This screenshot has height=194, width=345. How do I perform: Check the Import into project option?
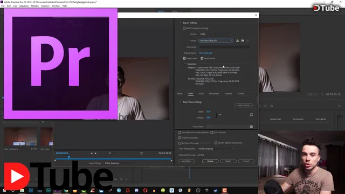[180, 138]
